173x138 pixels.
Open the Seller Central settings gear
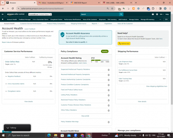tap(157, 14)
